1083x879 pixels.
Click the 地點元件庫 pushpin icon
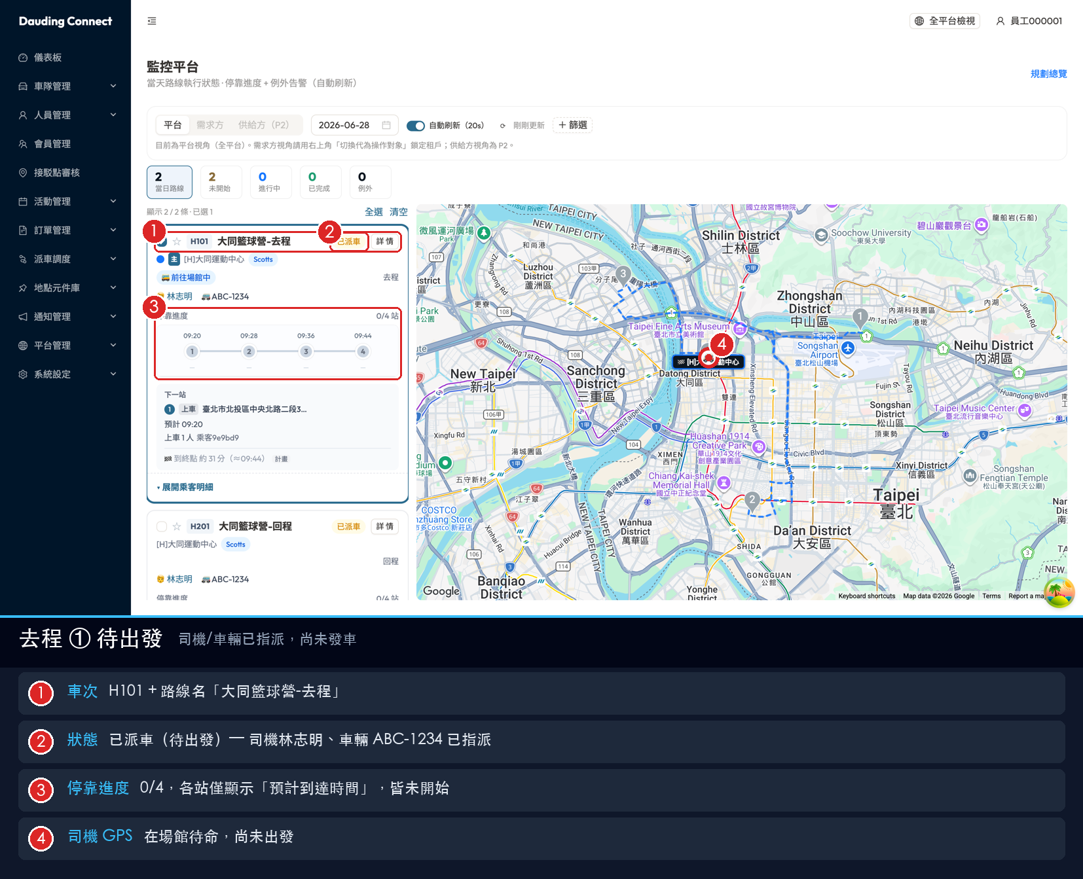coord(23,288)
